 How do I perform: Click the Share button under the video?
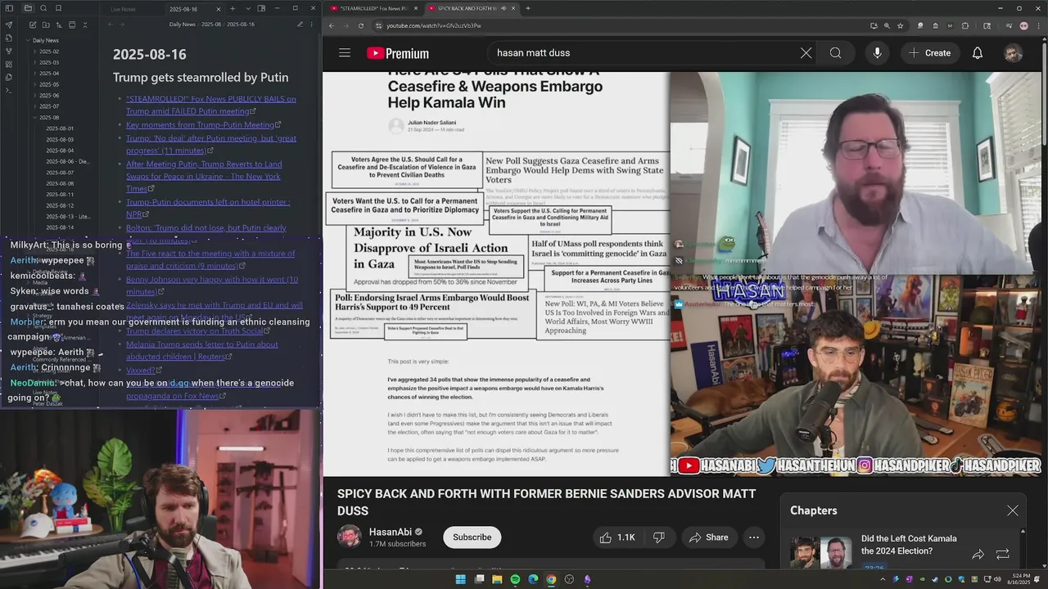click(x=708, y=537)
